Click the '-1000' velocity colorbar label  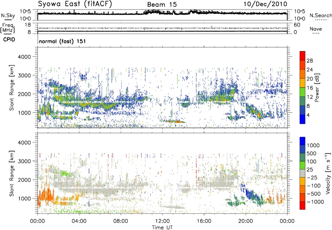(x=315, y=202)
